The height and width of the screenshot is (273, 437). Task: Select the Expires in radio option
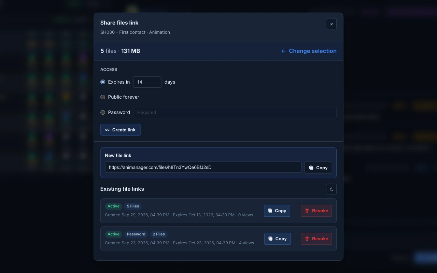pos(103,82)
